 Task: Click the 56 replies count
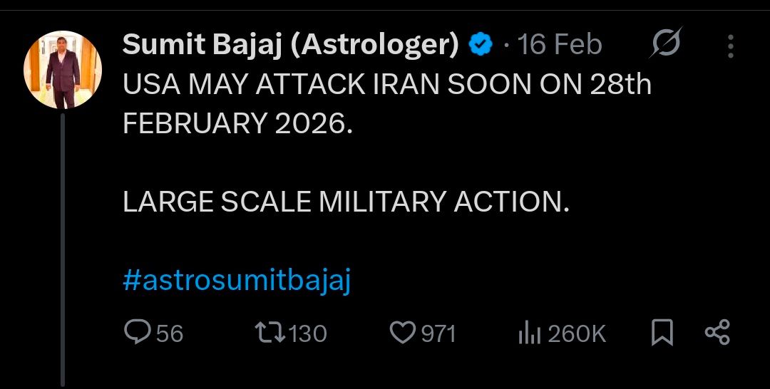click(170, 333)
